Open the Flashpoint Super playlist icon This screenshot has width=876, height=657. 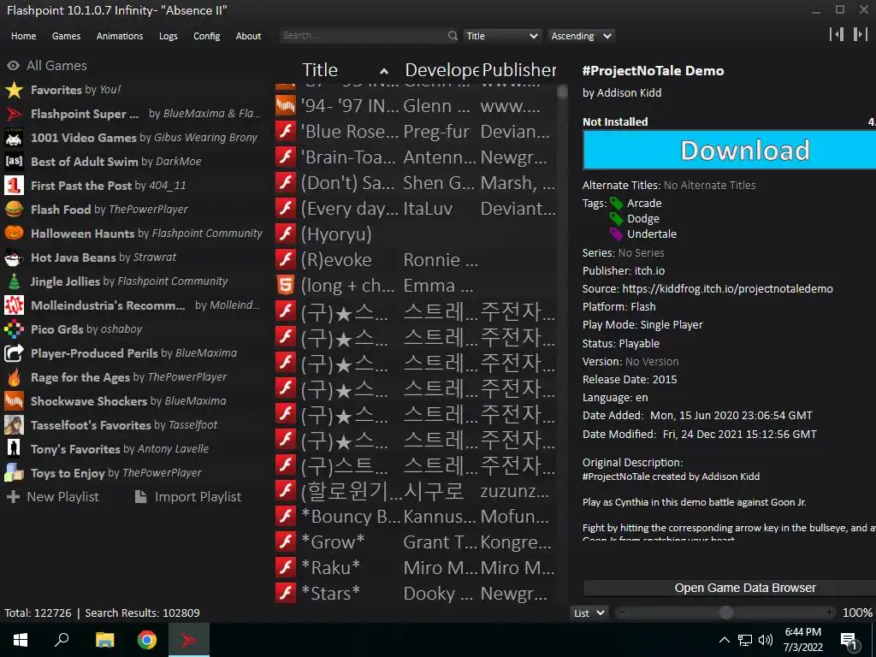pos(14,114)
